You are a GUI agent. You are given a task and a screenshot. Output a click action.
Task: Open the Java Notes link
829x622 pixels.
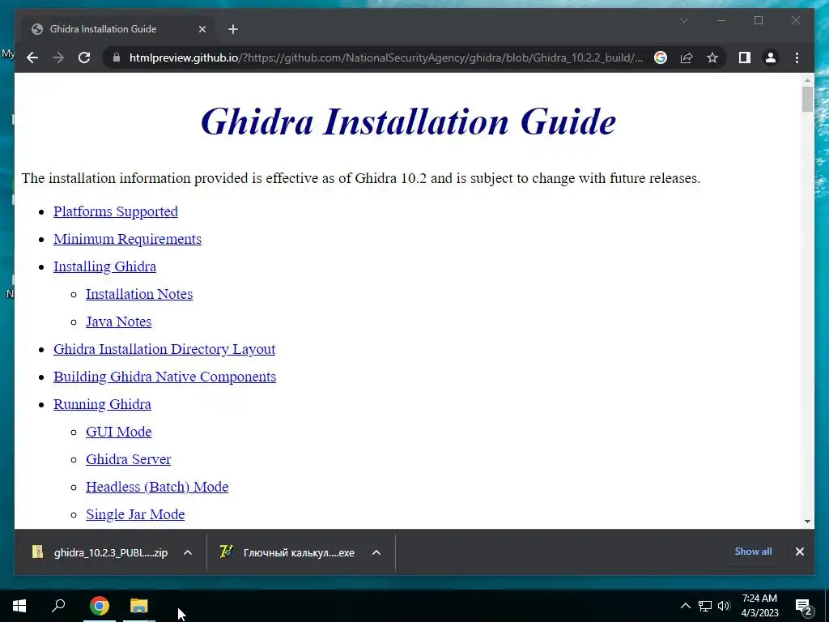click(x=118, y=322)
